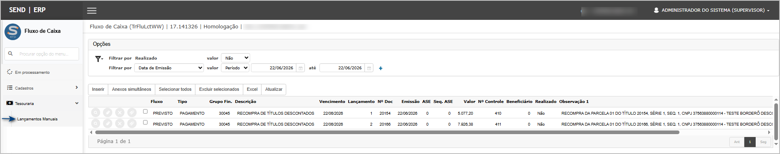Viewport: 780px width, 154px height.
Task: Check the checkbox for Nº Doc 20166 row
Action: [x=145, y=122]
